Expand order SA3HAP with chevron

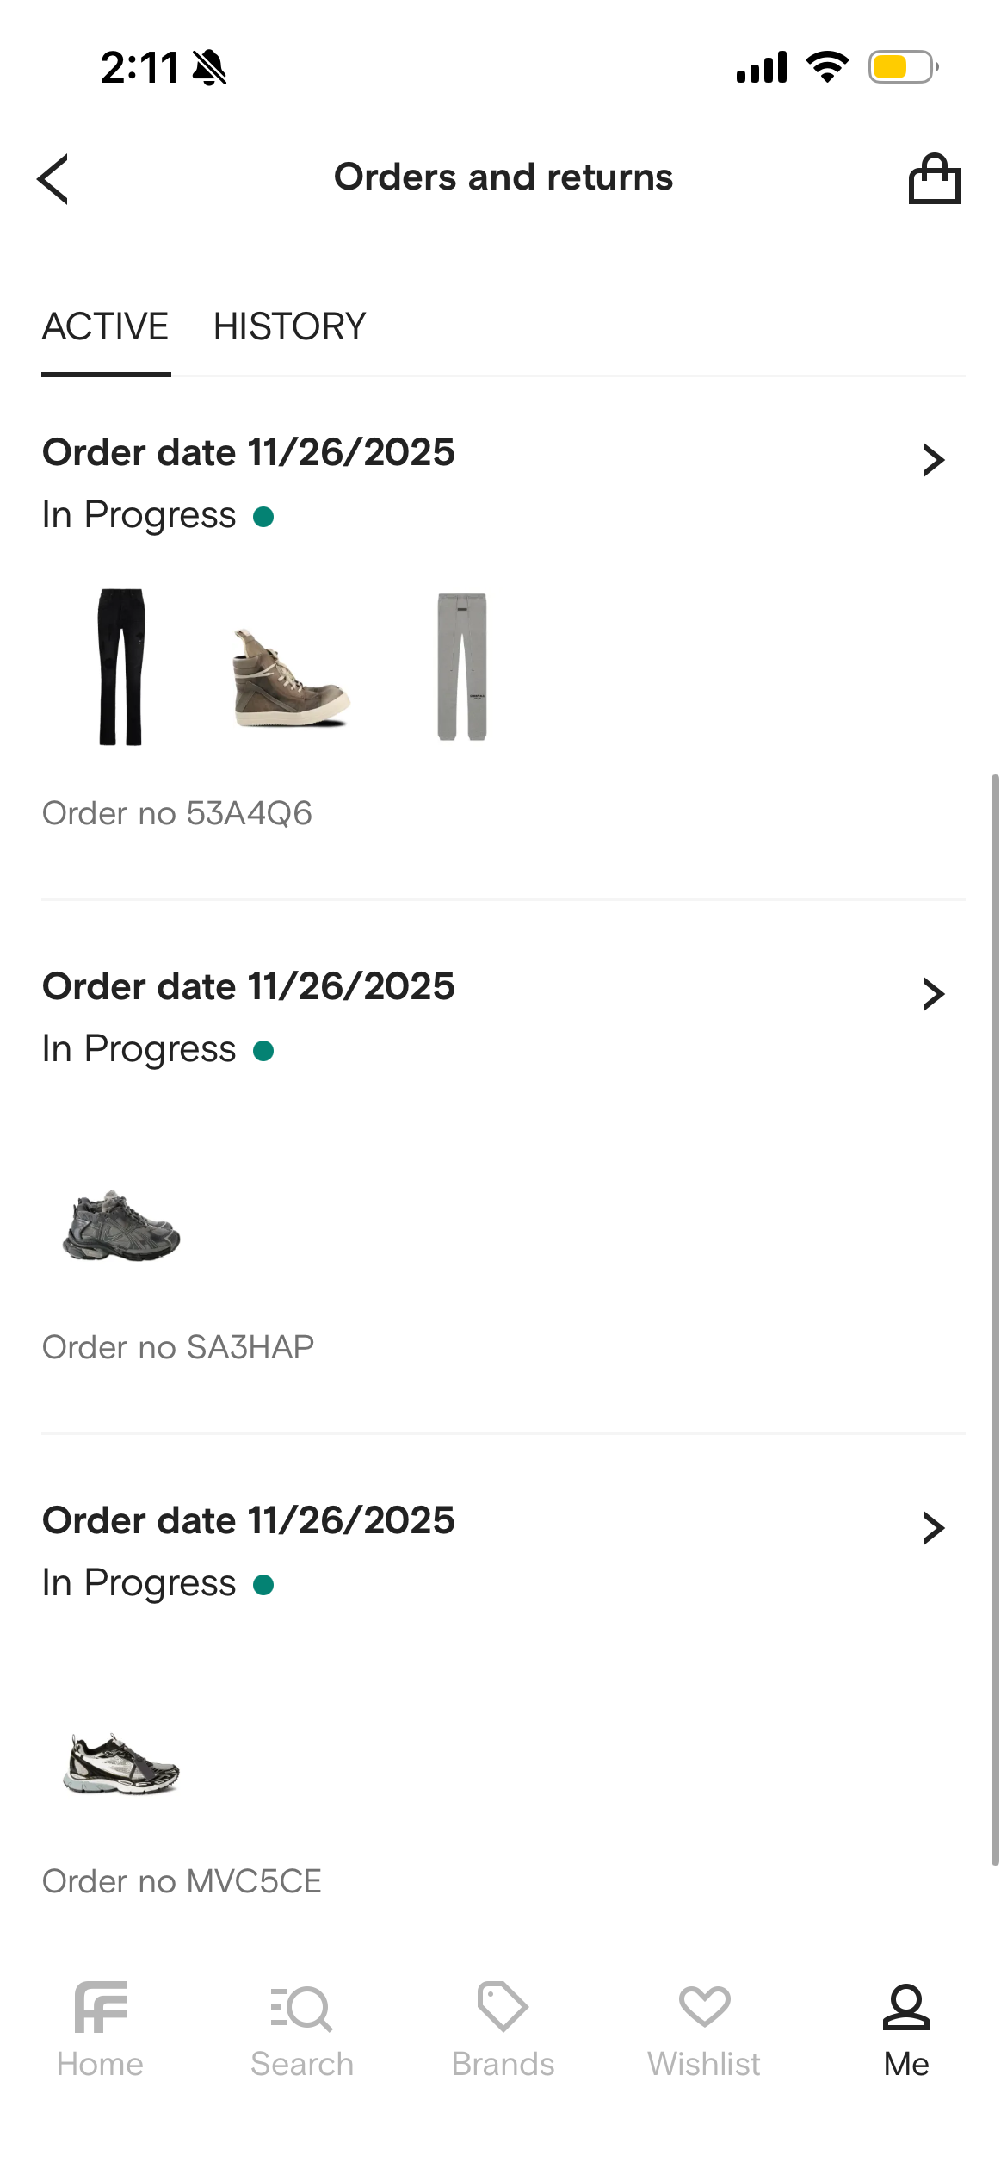point(933,994)
